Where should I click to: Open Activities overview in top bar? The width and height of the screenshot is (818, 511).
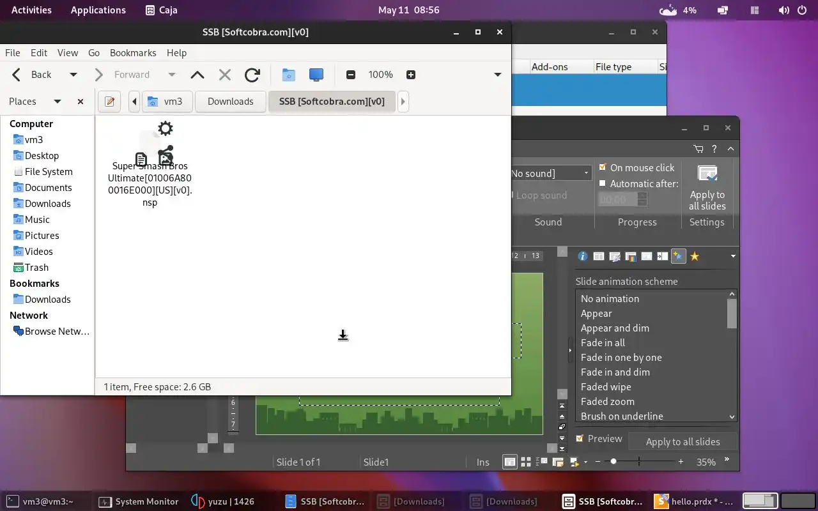tap(31, 10)
